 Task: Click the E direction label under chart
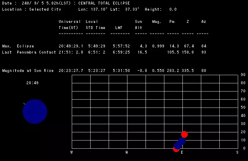[182, 152]
